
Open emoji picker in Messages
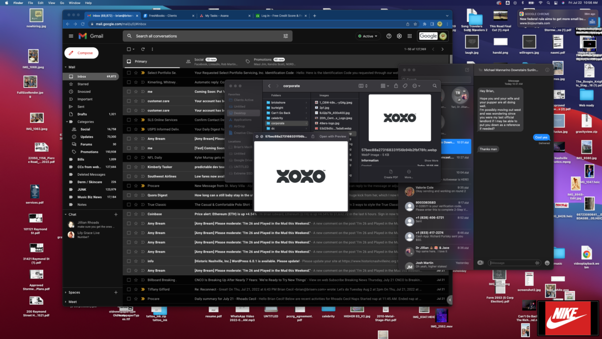coord(546,263)
